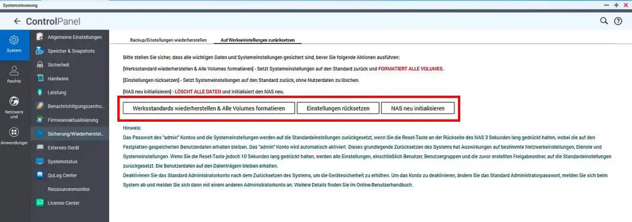632x222 pixels.
Task: Open Systemstatus in the side menu
Action: pos(62,161)
